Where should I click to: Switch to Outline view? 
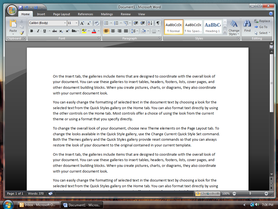tap(213, 193)
